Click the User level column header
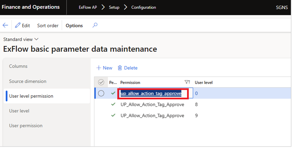The image size is (292, 148). [204, 82]
